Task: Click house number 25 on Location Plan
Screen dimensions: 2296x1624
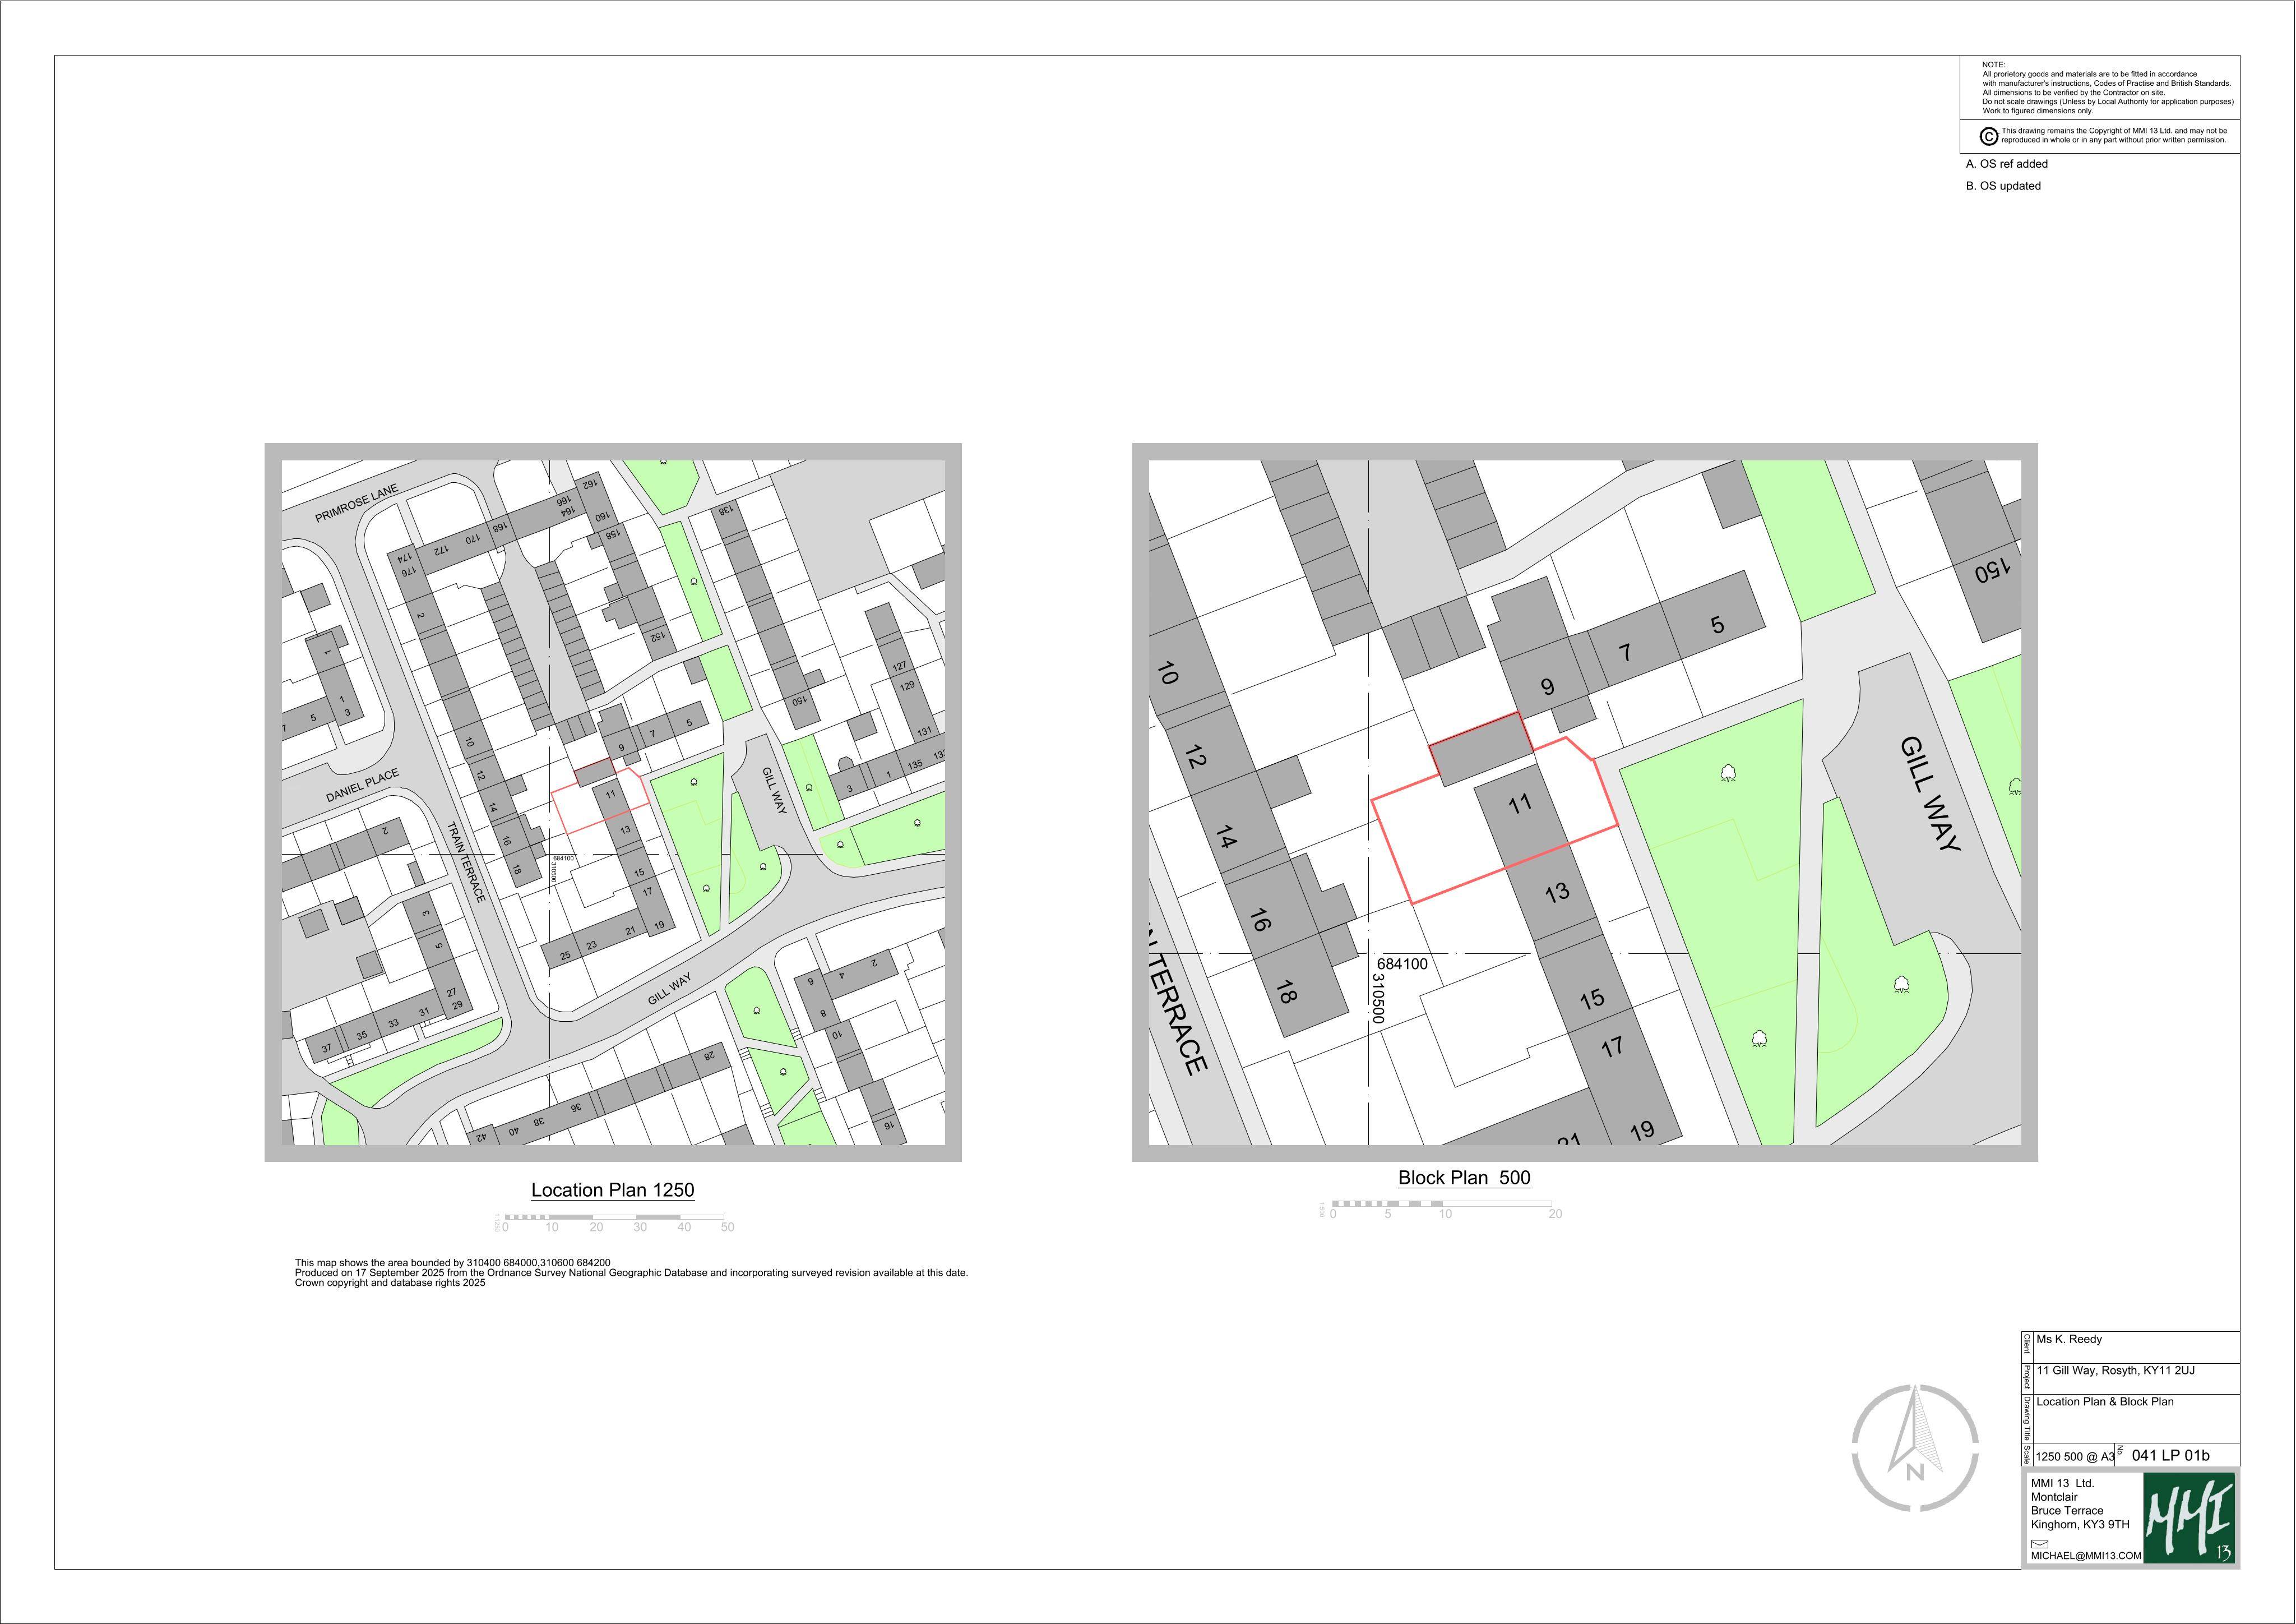Action: 565,956
